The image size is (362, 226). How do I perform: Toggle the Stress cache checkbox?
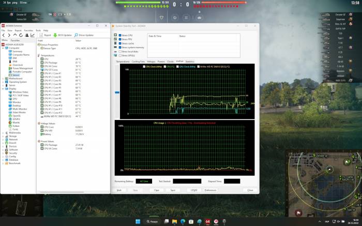tap(120, 43)
